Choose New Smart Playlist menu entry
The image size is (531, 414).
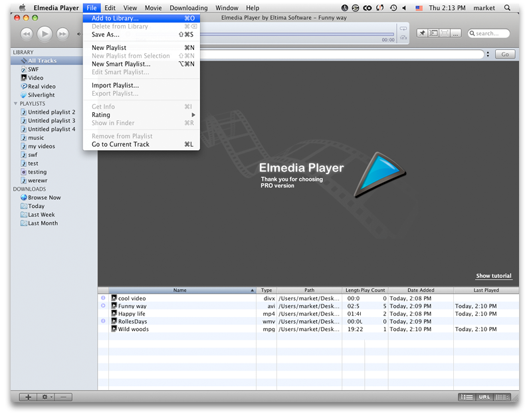tap(141, 64)
